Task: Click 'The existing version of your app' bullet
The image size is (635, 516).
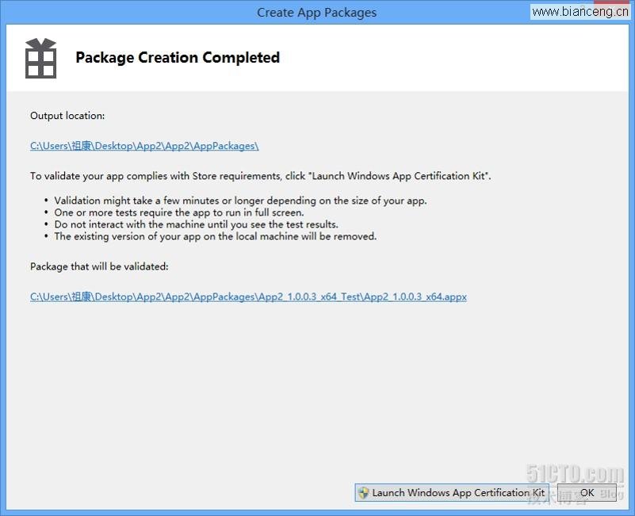Action: 216,236
